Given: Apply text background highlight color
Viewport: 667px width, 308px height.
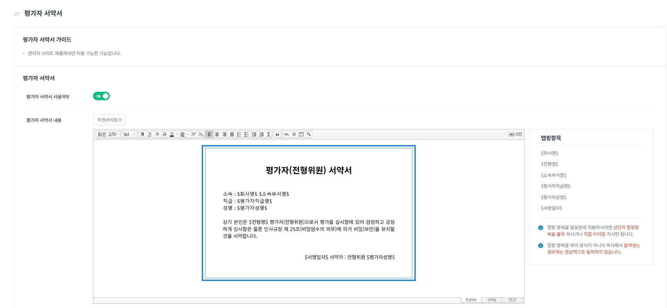Looking at the screenshot, I should 182,134.
